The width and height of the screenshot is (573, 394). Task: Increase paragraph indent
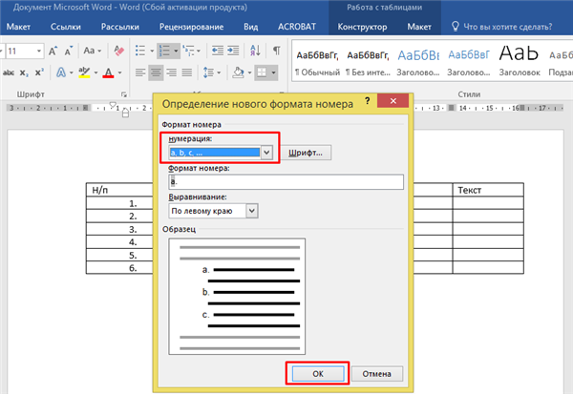tap(233, 51)
